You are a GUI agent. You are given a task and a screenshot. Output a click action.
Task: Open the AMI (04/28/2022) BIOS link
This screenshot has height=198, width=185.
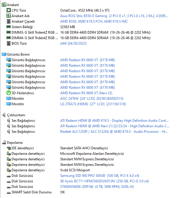pos(74,43)
